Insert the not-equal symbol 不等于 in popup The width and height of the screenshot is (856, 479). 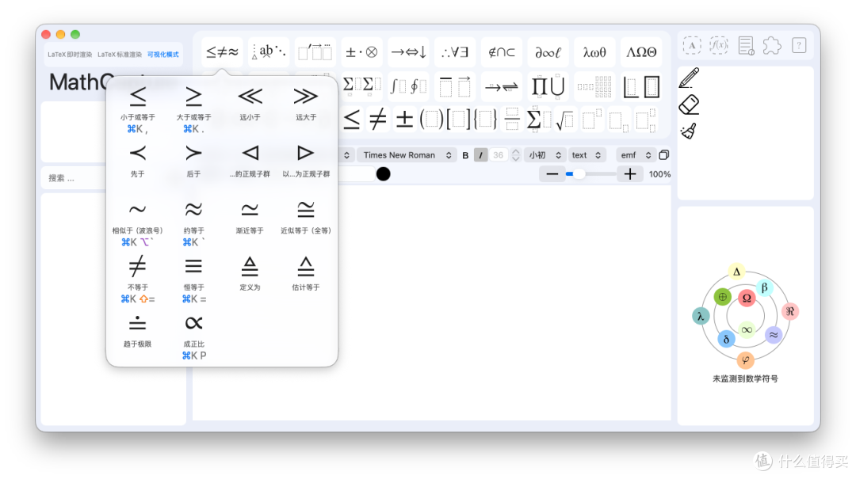pyautogui.click(x=138, y=266)
